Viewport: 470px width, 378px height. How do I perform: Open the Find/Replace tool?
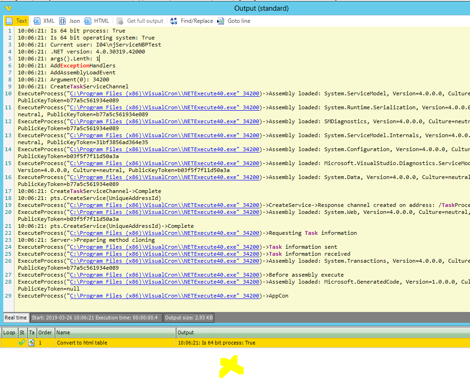[191, 21]
